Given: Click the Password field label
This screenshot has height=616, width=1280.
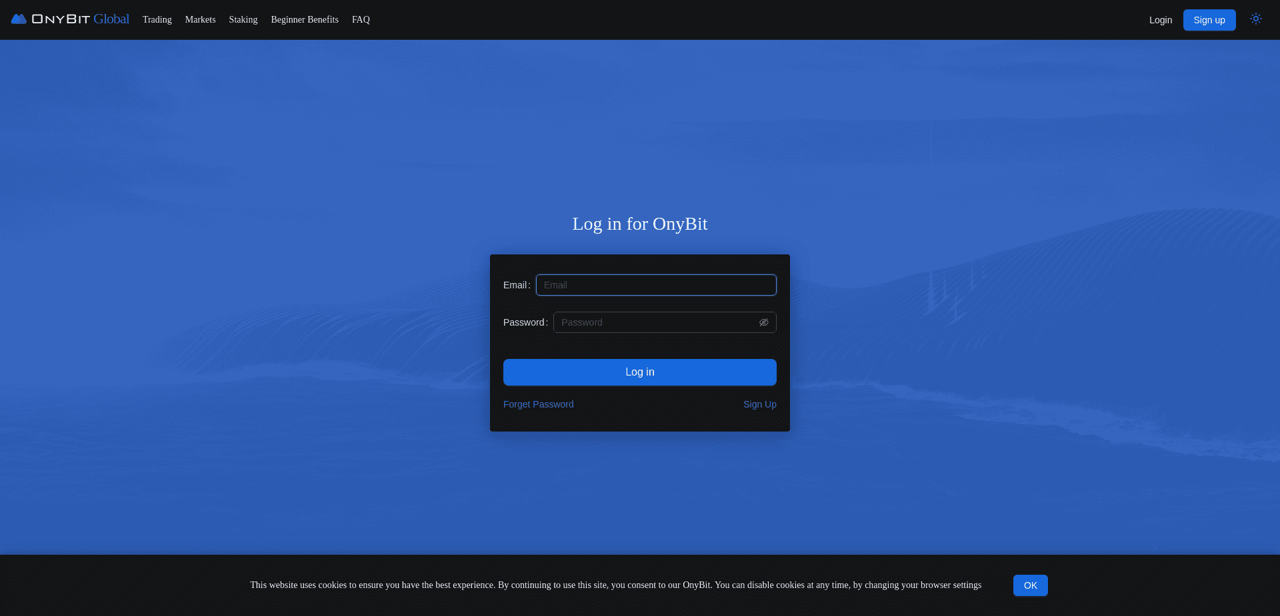Looking at the screenshot, I should tap(524, 322).
